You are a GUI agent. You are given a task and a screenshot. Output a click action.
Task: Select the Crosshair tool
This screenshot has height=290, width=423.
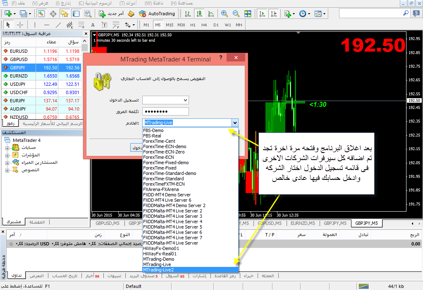tap(20, 25)
